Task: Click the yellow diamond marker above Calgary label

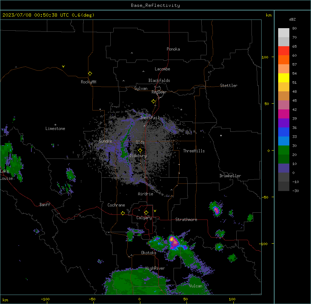Action: 146,213
